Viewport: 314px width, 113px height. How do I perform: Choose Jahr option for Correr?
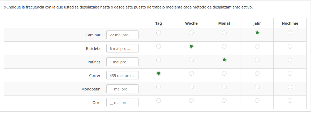[257, 73]
